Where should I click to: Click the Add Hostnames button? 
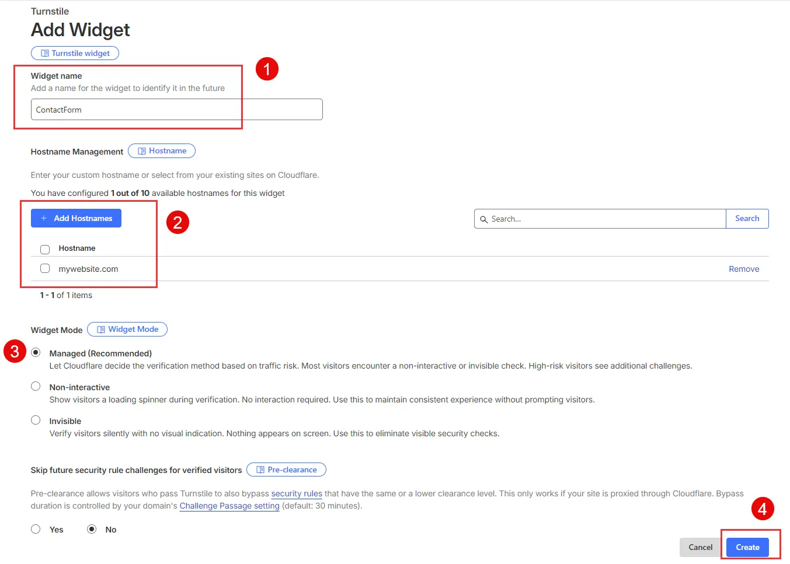pos(76,218)
